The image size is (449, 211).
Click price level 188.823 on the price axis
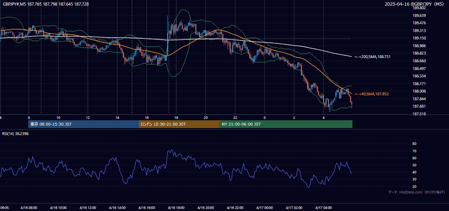(419, 53)
